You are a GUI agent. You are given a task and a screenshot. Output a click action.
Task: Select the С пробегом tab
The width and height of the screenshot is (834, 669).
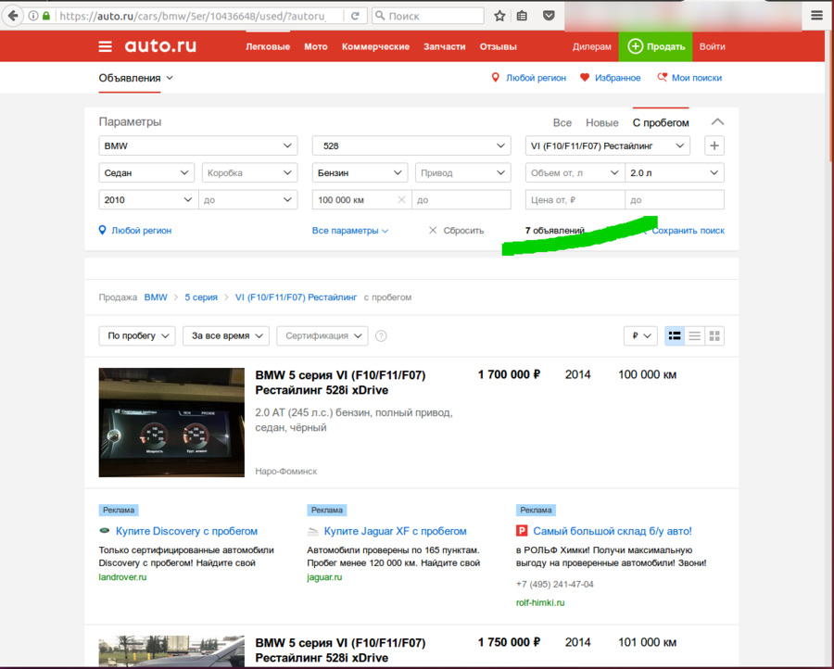pos(661,123)
